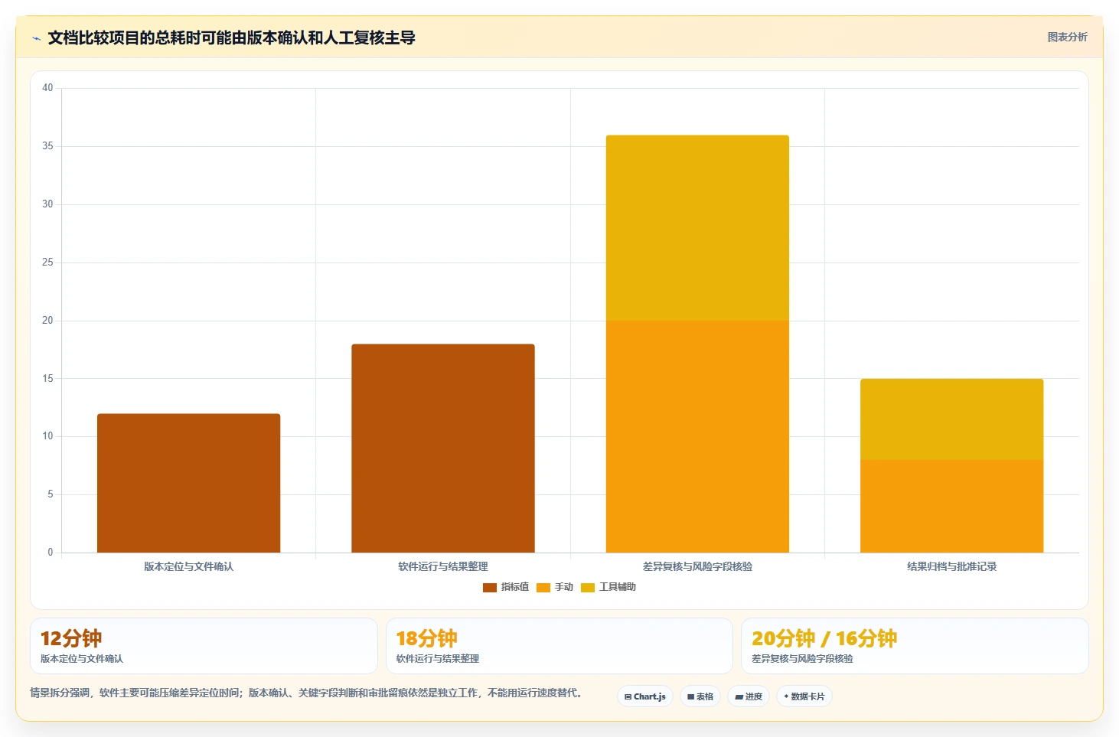Click the orange segment of 结果归档与批准记录 bar
This screenshot has height=737, width=1119.
951,506
